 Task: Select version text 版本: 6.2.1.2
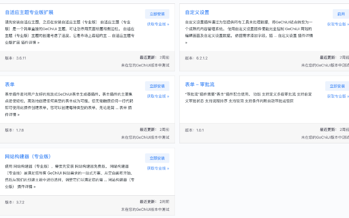[x=196, y=58]
